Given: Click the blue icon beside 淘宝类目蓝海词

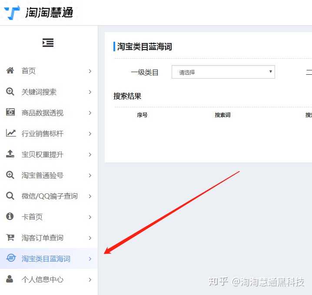Looking at the screenshot, I should pyautogui.click(x=11, y=258).
